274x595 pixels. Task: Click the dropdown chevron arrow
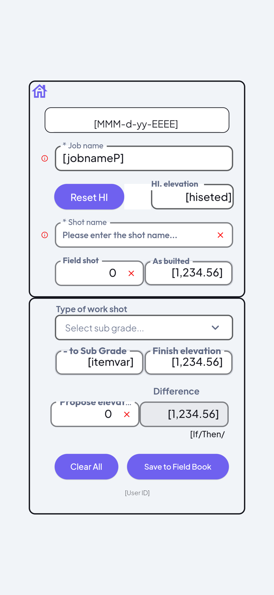[x=215, y=328]
